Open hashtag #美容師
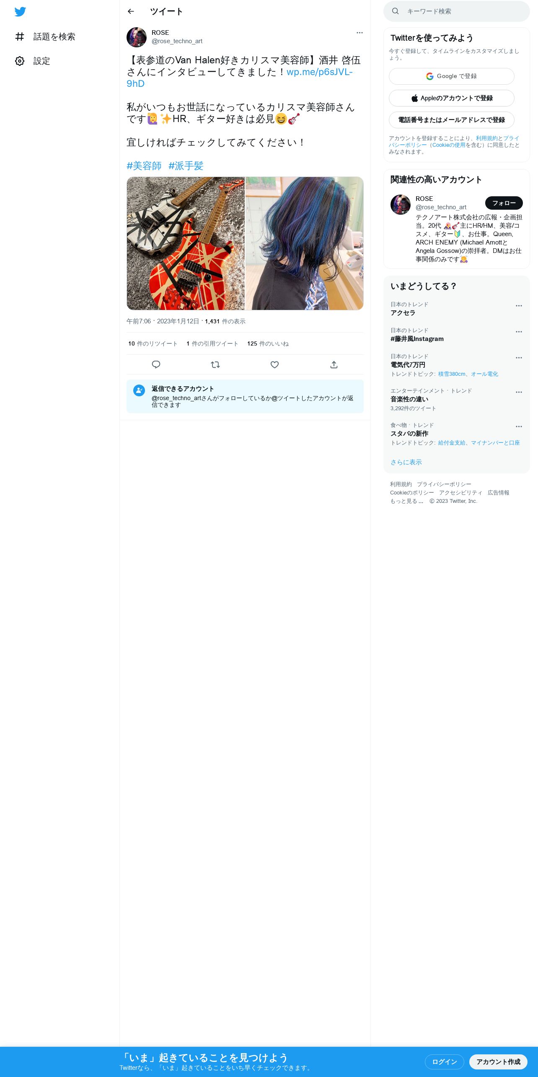The height and width of the screenshot is (1077, 538). point(144,166)
